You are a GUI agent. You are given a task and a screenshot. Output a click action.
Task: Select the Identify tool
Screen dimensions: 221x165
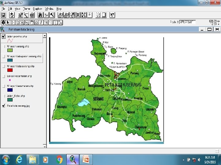(3, 22)
